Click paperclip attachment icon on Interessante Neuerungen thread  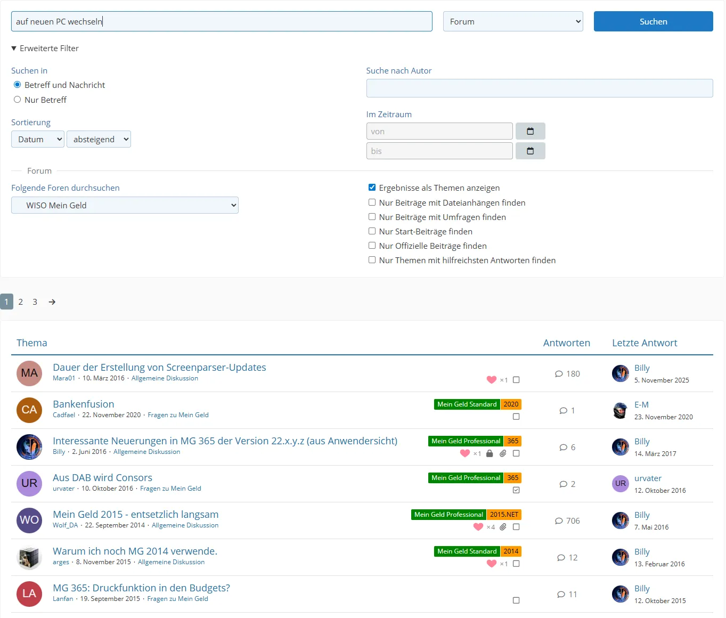coord(503,453)
